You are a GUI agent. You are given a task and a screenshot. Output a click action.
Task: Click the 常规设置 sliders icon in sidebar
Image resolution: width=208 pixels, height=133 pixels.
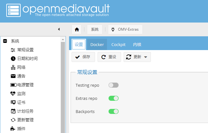(13, 50)
